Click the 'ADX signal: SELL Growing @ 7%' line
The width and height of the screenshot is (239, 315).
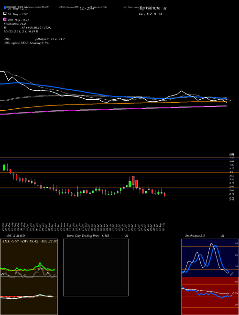[x=26, y=43]
